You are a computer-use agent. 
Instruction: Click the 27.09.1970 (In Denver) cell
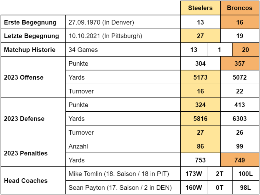(x=123, y=22)
